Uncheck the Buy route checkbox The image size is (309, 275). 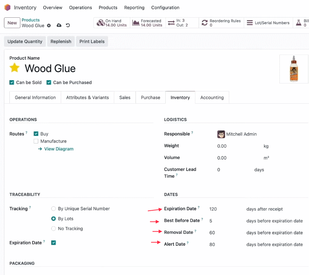[x=36, y=134]
